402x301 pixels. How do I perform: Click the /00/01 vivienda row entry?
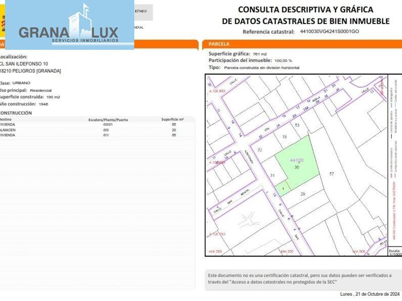click(x=107, y=125)
